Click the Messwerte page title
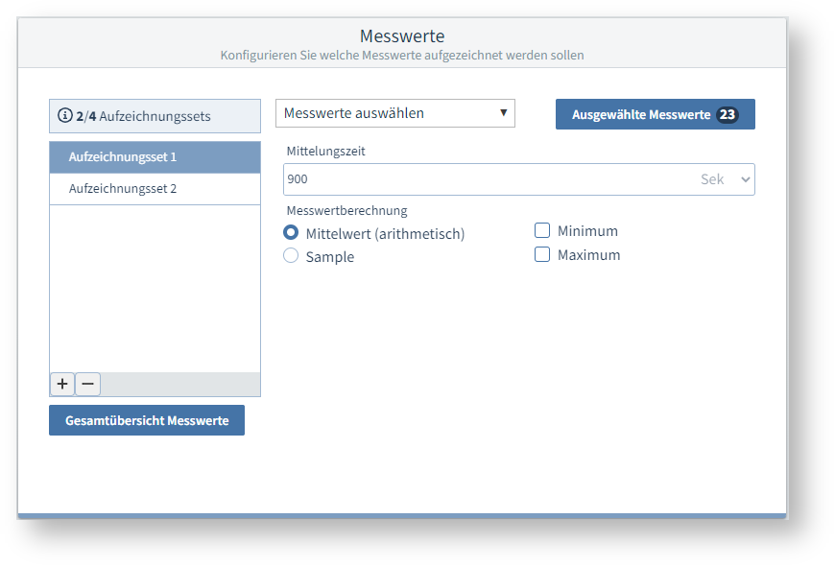Viewport: 835px width, 566px height. [x=402, y=36]
